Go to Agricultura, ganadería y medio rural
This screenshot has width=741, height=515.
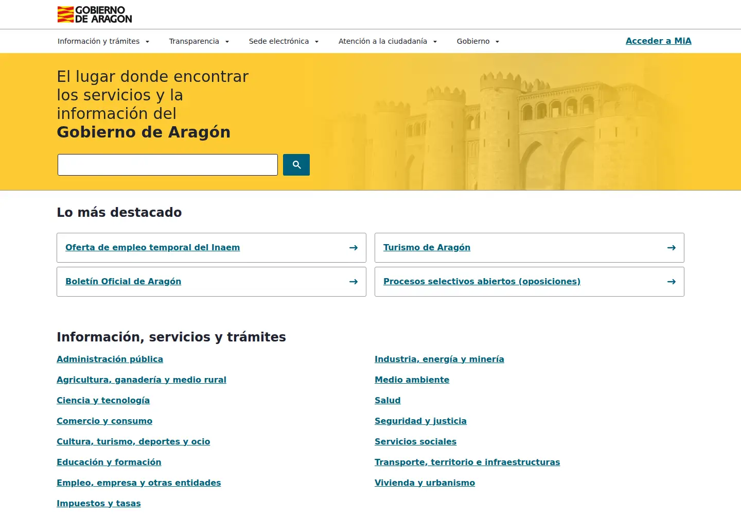[142, 380]
